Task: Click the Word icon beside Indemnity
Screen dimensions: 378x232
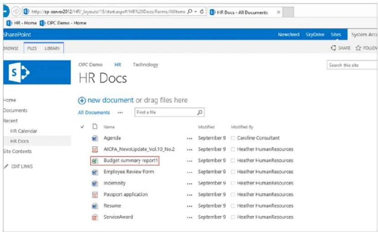Action: coord(95,183)
